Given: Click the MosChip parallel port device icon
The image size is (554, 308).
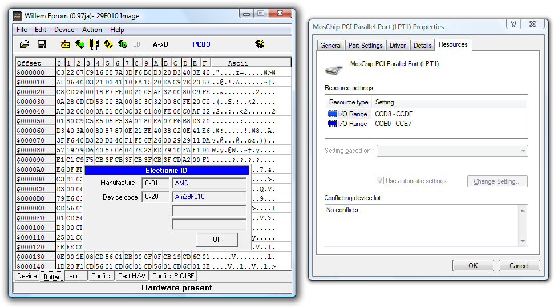Looking at the screenshot, I should click(x=334, y=70).
